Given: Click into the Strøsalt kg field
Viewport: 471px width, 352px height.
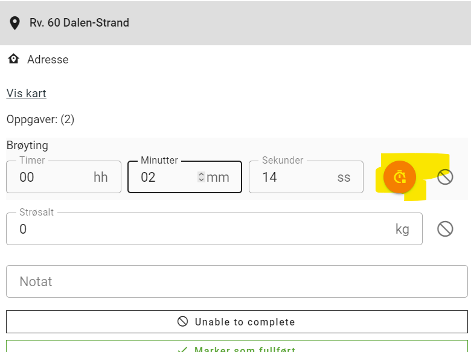Looking at the screenshot, I should 214,229.
